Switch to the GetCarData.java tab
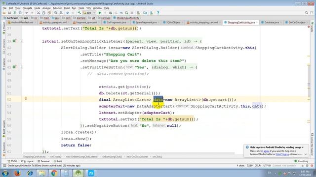 pyautogui.click(x=296, y=23)
